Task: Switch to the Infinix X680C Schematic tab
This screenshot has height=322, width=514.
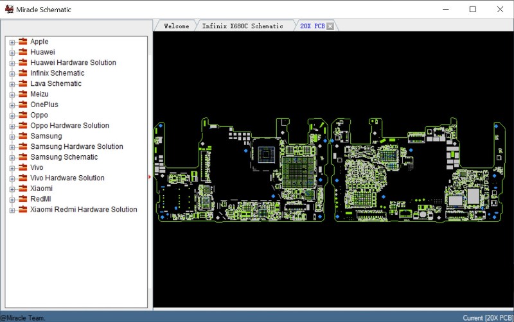Action: 243,26
